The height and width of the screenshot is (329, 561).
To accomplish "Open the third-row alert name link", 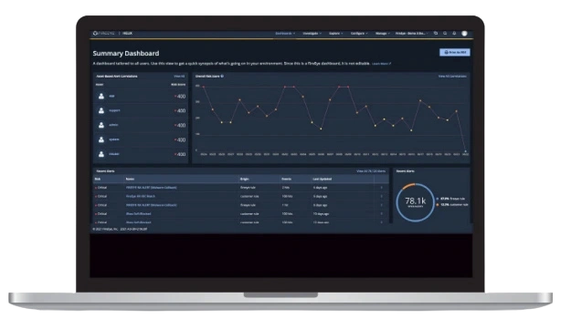I will pos(152,206).
